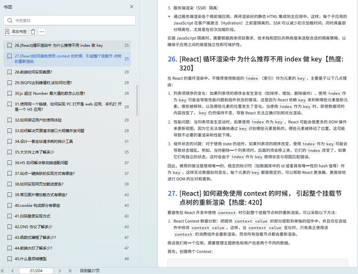This screenshot has width=358, height=274.
Task: Open bookmark 38 about page loading progress bar
Action: (x=67, y=184)
